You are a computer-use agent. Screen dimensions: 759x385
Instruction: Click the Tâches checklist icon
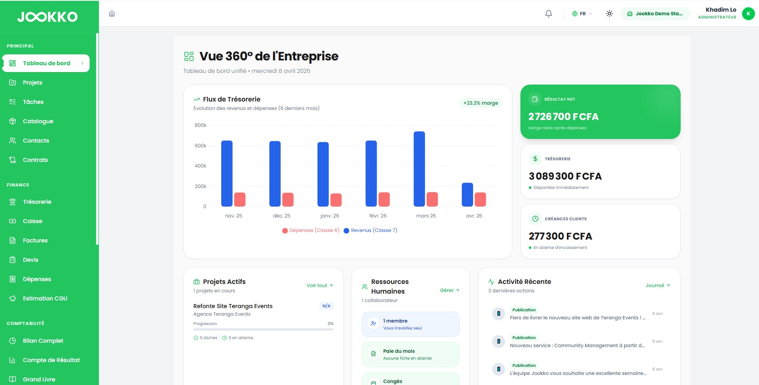point(12,101)
